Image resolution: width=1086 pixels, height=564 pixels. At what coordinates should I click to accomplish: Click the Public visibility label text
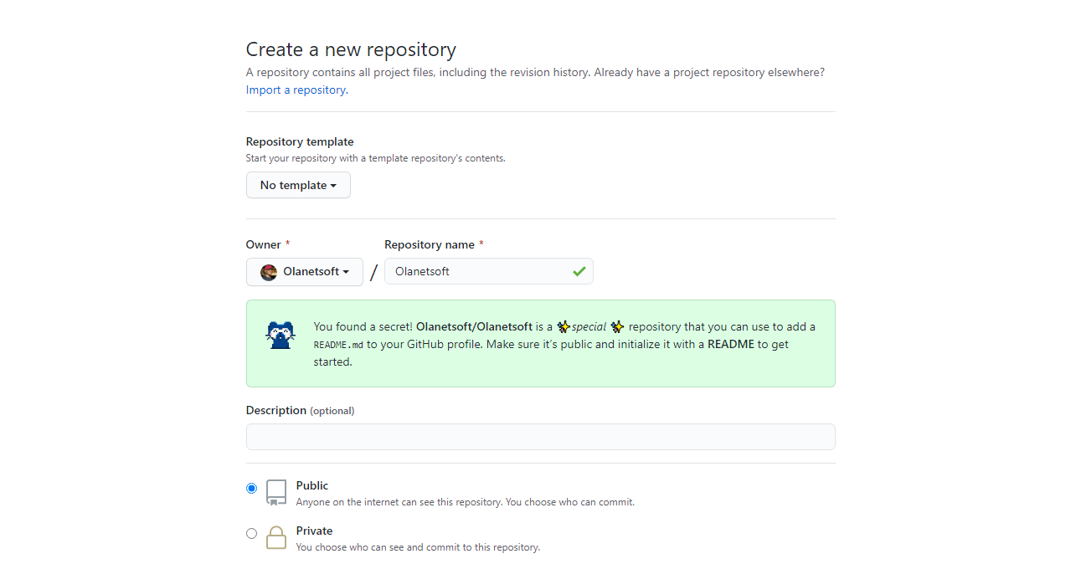point(312,485)
